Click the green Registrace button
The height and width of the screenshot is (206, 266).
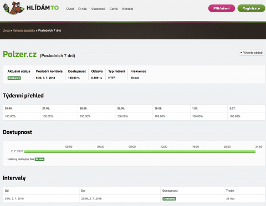pyautogui.click(x=251, y=8)
